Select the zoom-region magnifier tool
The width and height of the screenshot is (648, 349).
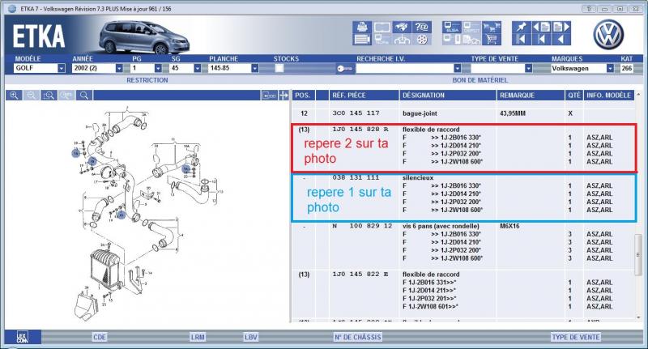49,96
